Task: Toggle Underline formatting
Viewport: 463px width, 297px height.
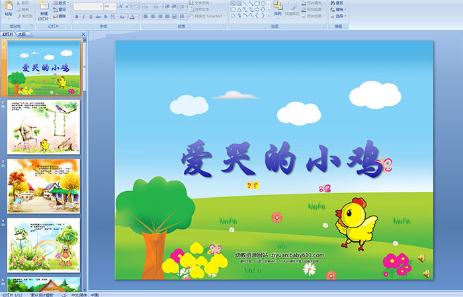Action: pos(91,17)
